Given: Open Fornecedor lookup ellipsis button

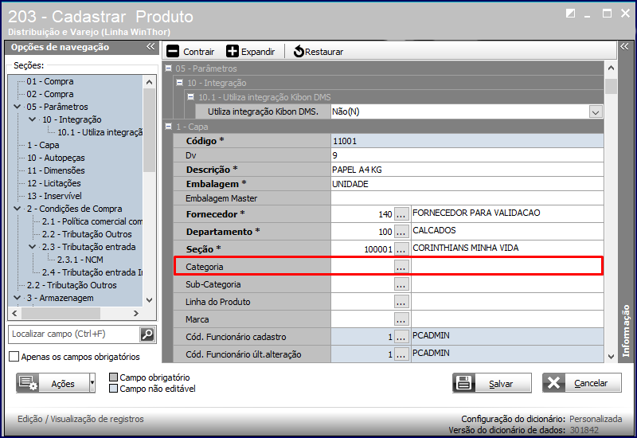Looking at the screenshot, I should (401, 213).
